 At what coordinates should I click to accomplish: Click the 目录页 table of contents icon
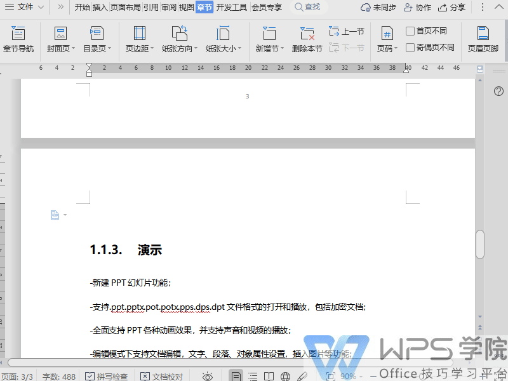(x=97, y=33)
